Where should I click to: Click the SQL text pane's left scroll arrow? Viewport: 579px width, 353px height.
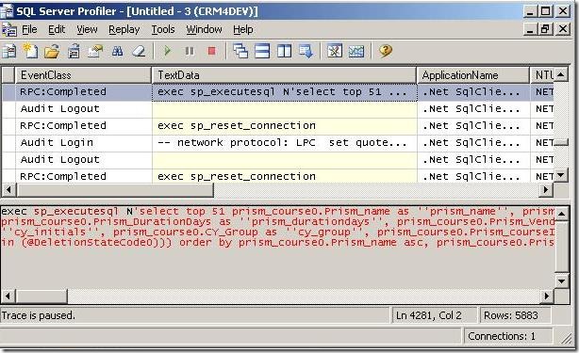[x=8, y=296]
